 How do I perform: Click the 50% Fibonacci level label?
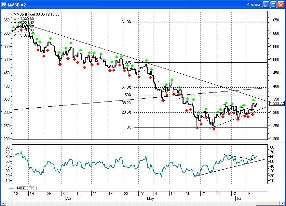(x=128, y=95)
